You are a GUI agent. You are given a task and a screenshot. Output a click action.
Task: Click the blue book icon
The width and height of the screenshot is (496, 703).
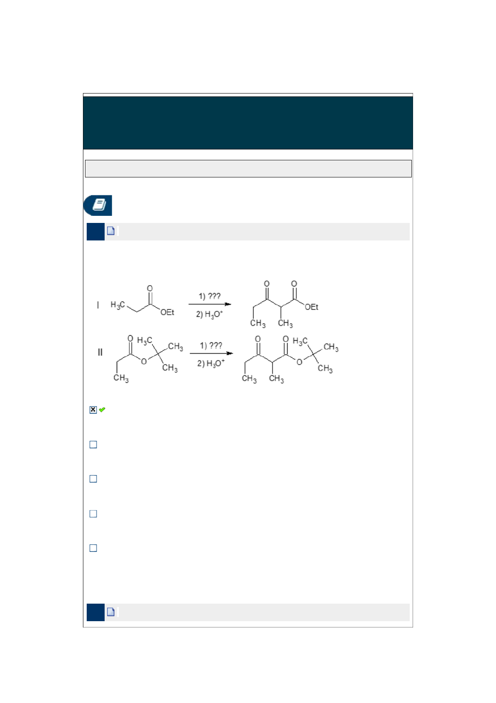pyautogui.click(x=98, y=205)
